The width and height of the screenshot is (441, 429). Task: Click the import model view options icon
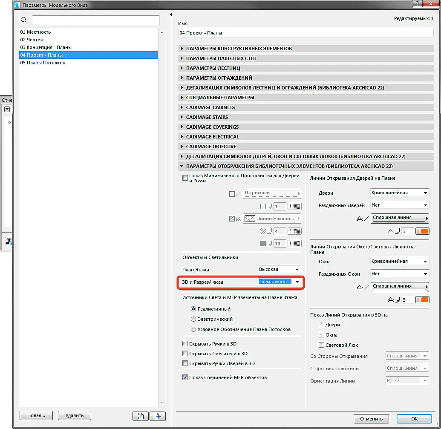click(x=140, y=416)
